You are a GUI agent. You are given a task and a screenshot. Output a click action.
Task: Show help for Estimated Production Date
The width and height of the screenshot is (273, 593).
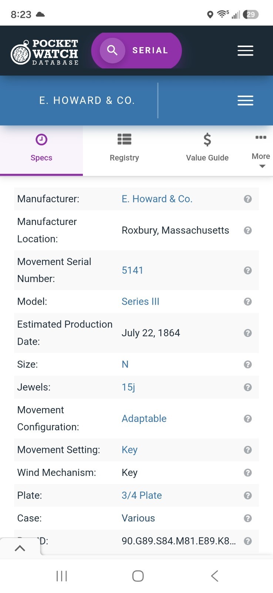pos(248,333)
